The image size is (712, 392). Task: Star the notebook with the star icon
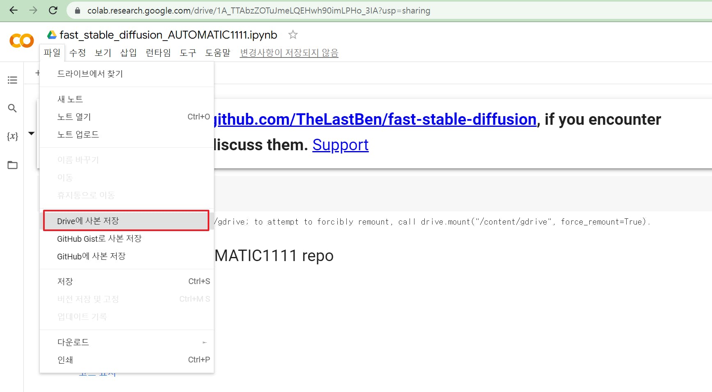[x=293, y=34]
